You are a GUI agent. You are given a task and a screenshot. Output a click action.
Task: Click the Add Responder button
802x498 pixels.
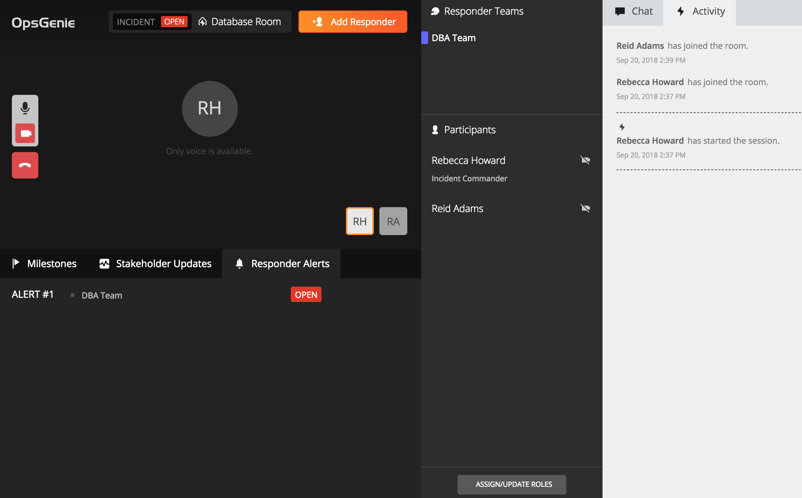353,22
